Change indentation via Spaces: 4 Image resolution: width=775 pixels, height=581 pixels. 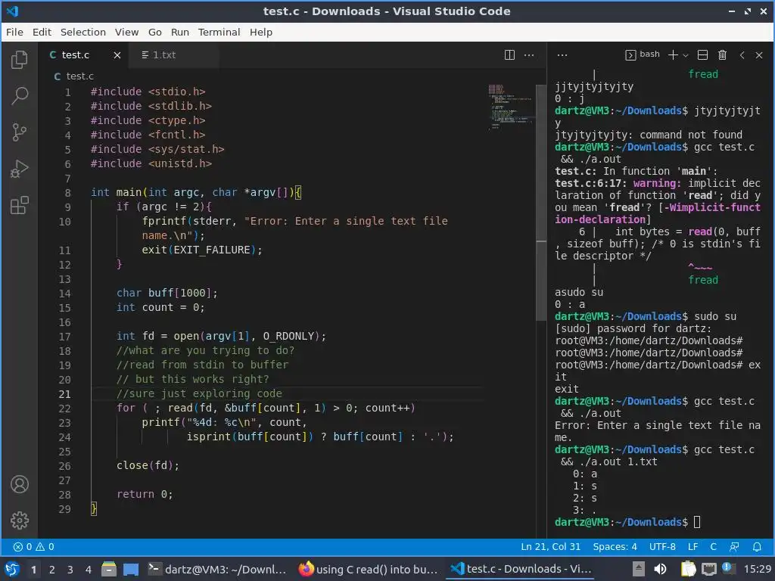pos(615,546)
